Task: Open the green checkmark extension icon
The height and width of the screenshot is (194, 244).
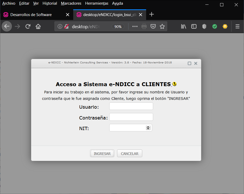Action: (215, 26)
